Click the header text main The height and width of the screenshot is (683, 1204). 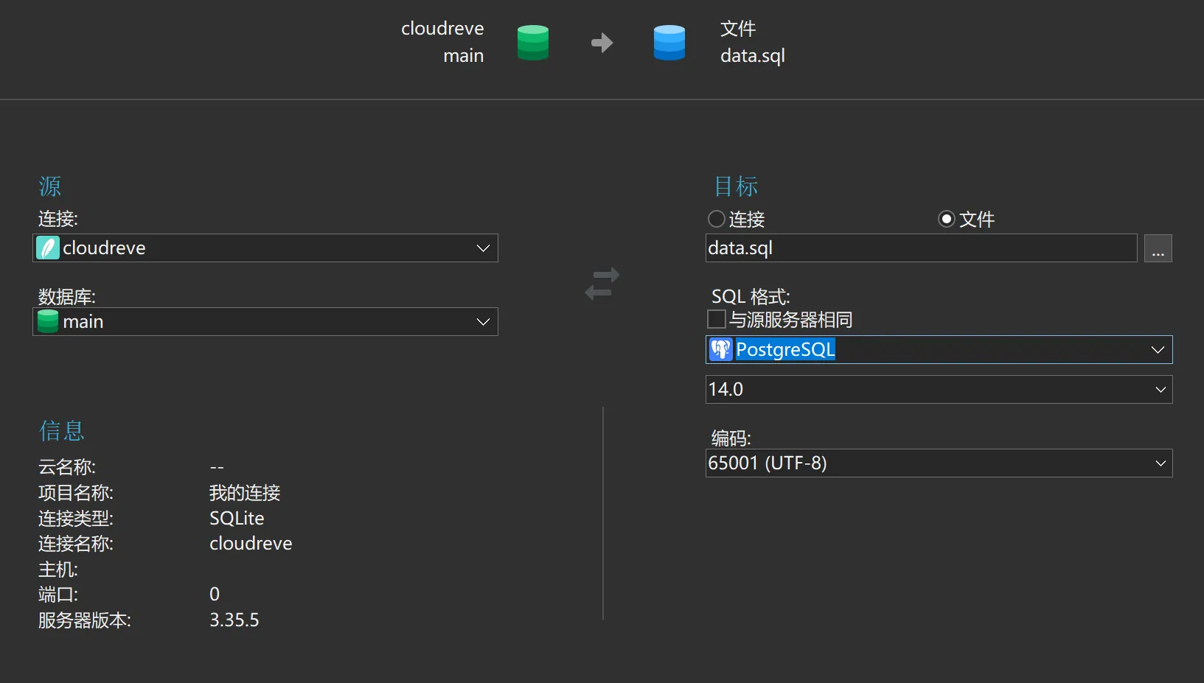tap(464, 56)
